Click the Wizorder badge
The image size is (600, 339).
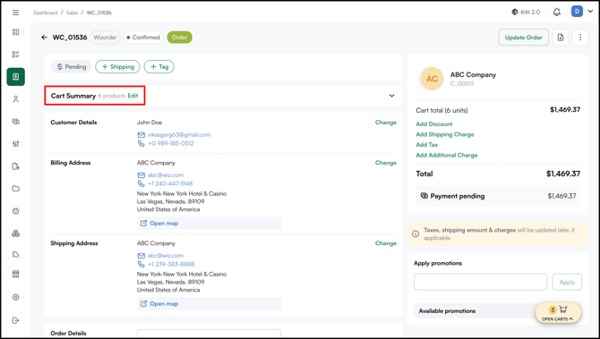tap(105, 38)
